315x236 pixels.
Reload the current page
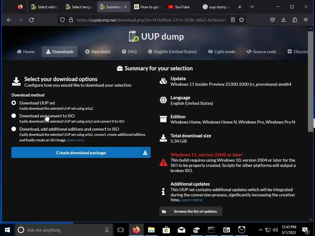pyautogui.click(x=31, y=20)
